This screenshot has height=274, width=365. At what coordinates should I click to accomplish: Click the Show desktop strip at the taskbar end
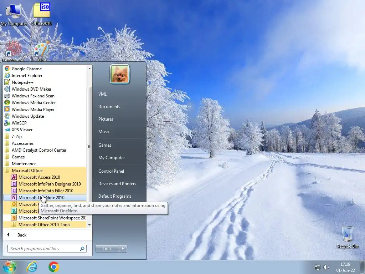point(362,267)
